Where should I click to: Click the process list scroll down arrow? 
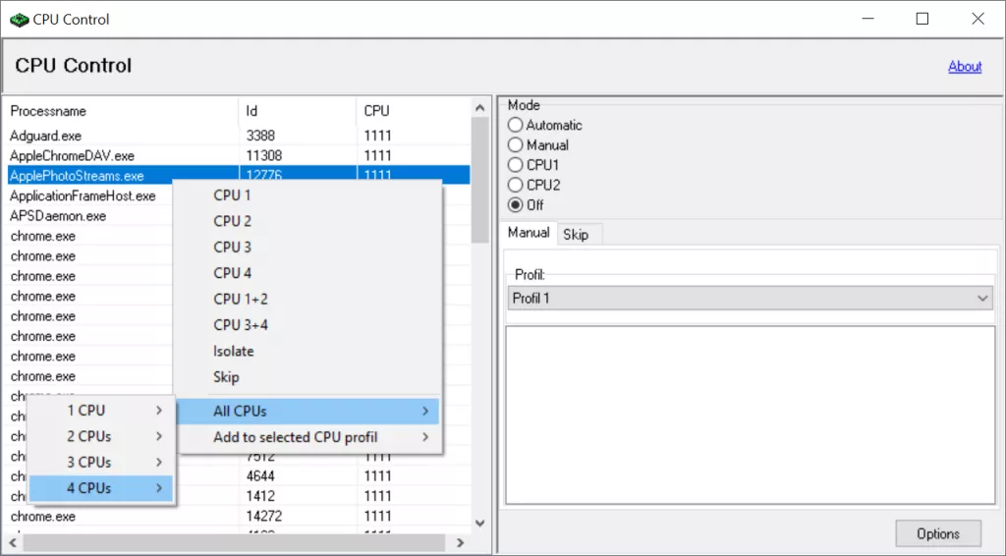click(x=479, y=524)
